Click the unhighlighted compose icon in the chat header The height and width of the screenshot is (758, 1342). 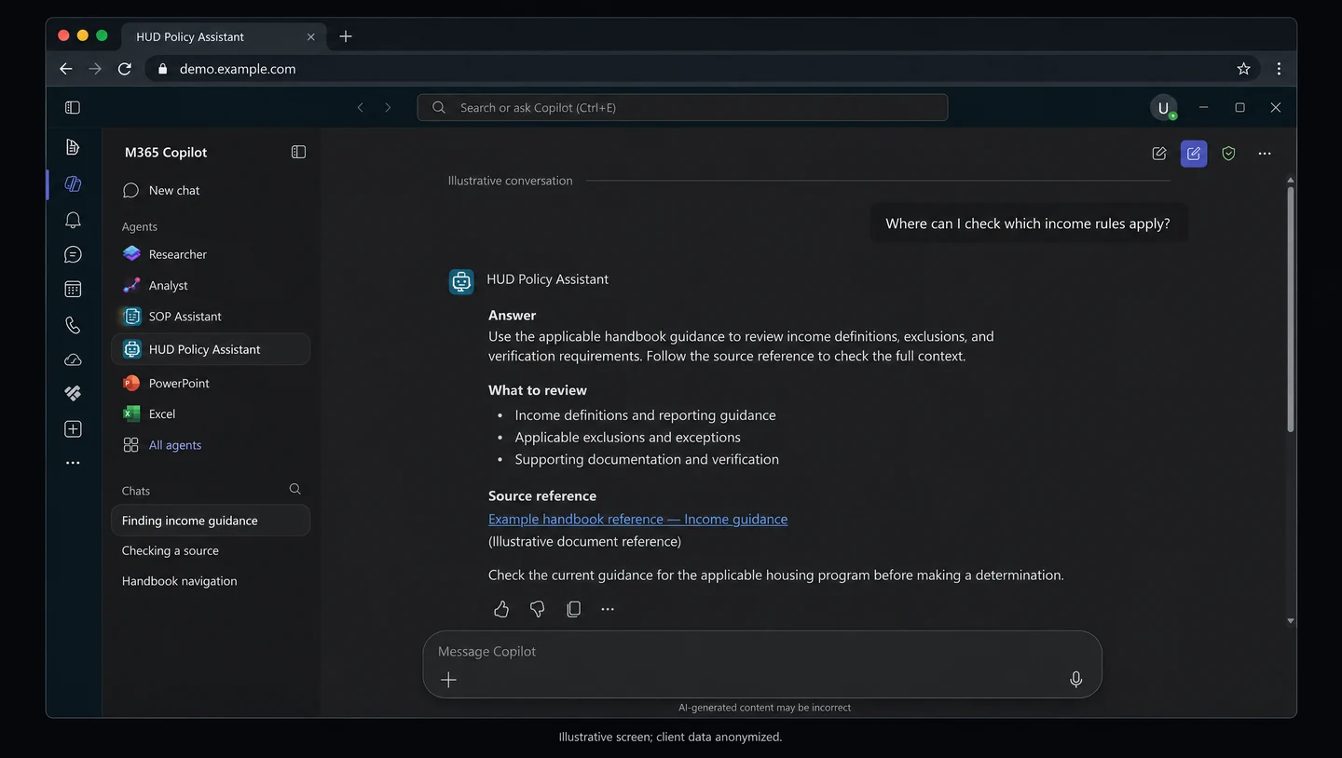pyautogui.click(x=1159, y=154)
